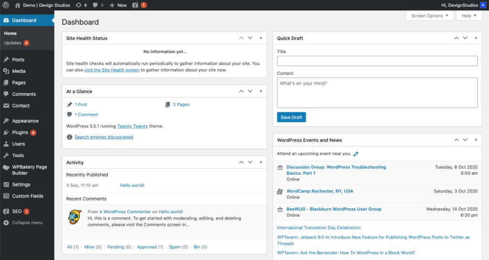Toggle the WordPress Events and News panel triangle
Viewport: 489px width, 260px height.
[476, 140]
